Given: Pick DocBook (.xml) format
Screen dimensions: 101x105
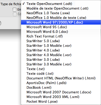Looking at the screenshot, I should click(61, 88).
